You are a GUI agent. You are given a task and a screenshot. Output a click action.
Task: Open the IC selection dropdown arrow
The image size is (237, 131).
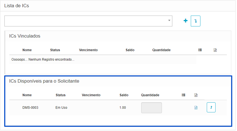[x=169, y=21]
